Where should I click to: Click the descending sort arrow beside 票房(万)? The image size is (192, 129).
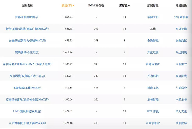click(73, 5)
